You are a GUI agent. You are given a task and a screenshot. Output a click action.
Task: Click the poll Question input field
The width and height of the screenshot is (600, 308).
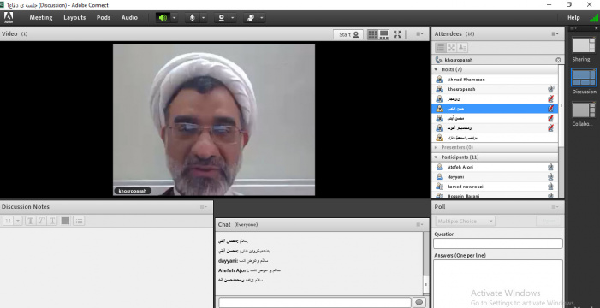(x=498, y=243)
